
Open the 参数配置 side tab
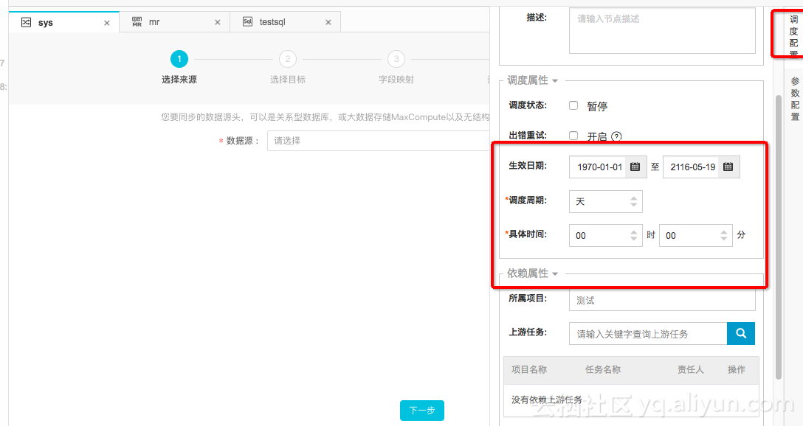click(x=795, y=99)
